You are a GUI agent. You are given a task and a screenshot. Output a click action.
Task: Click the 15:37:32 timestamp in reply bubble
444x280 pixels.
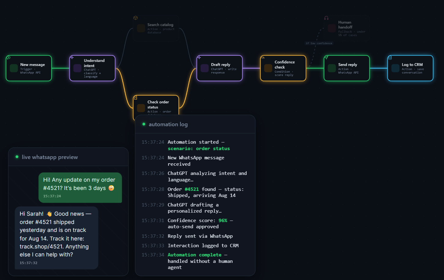[x=28, y=263]
